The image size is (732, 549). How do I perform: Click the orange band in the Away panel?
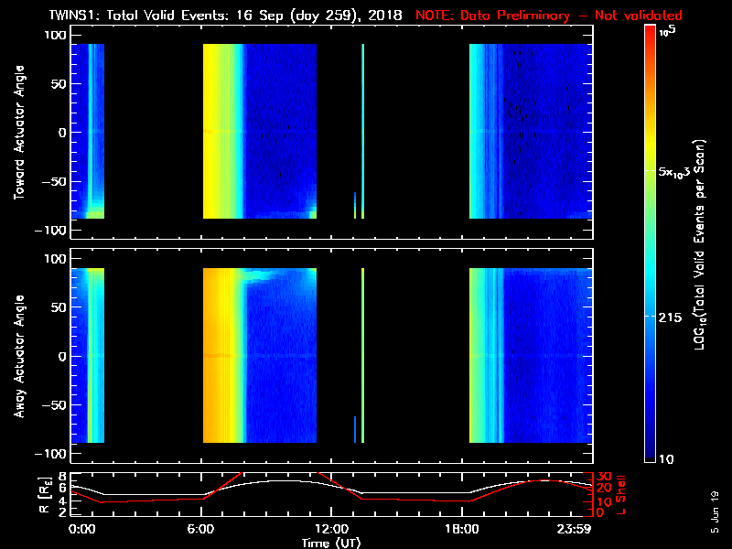click(220, 357)
